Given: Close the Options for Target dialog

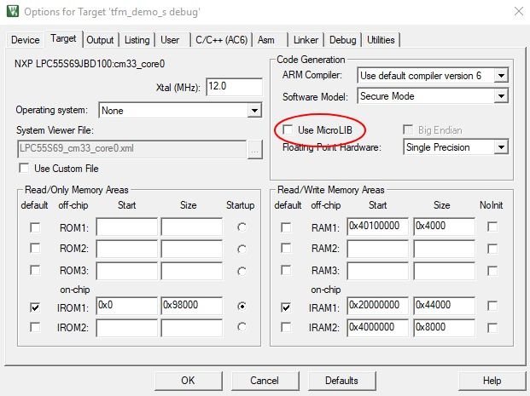Looking at the screenshot, I should (519, 11).
